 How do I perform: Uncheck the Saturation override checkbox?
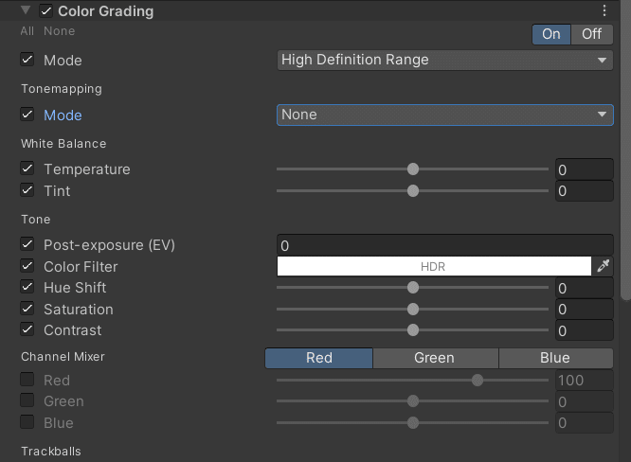(27, 310)
